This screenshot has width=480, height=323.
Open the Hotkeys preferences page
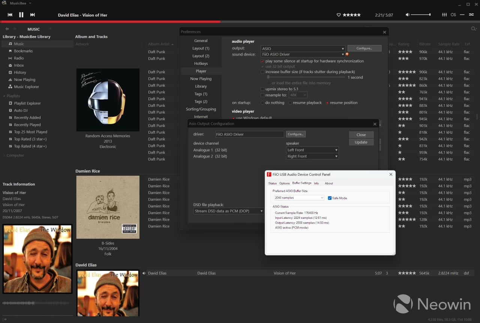[201, 63]
